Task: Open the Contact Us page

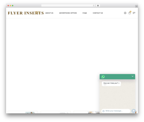Action: click(x=98, y=13)
